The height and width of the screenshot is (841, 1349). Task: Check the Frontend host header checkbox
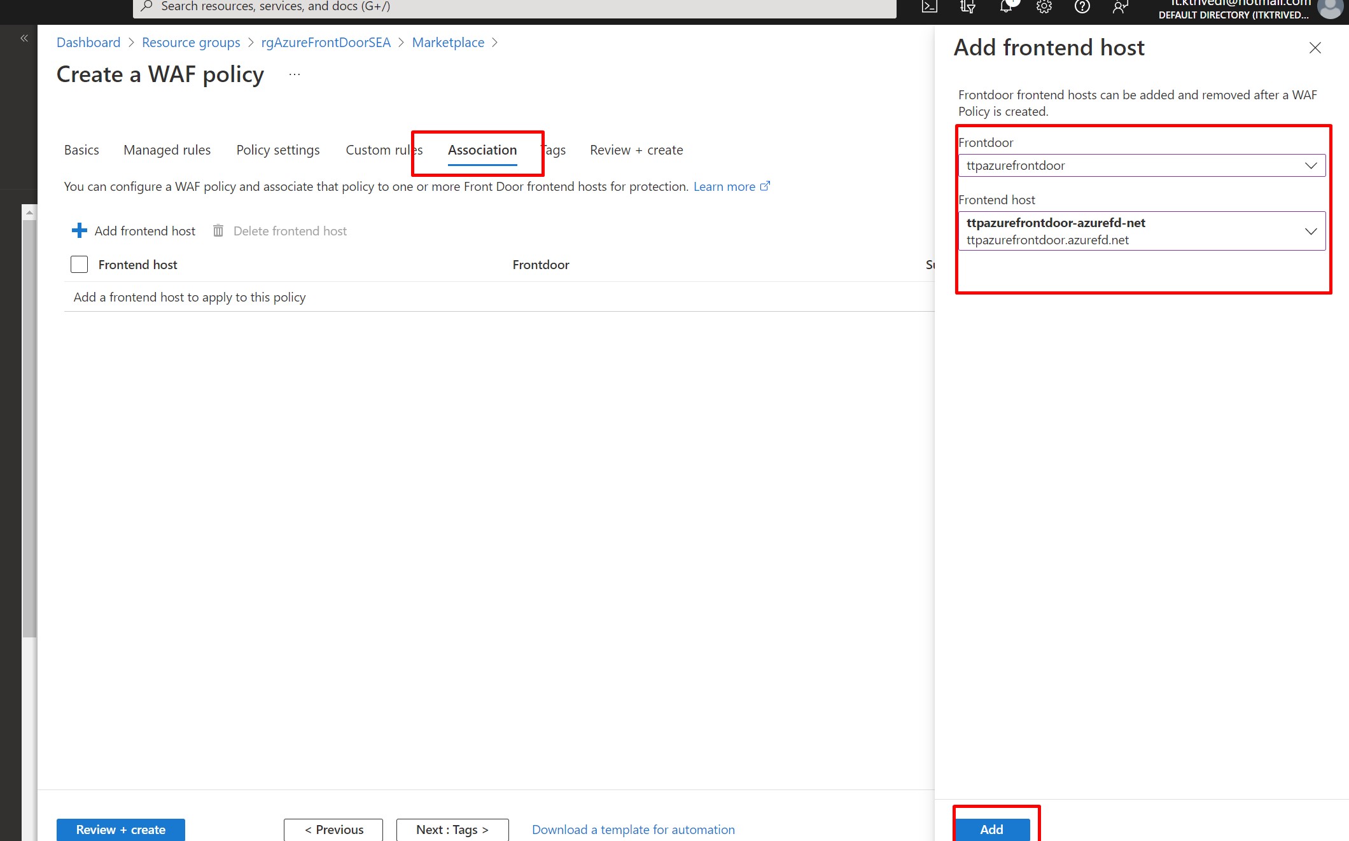pyautogui.click(x=79, y=265)
